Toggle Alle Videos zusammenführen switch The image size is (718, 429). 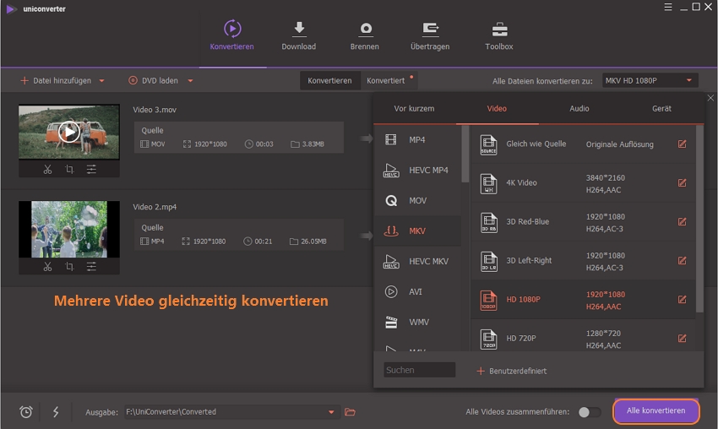590,412
